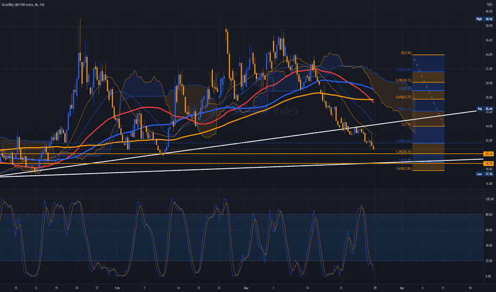Image resolution: width=496 pixels, height=292 pixels.
Task: Select Fibonacci level 0.618(27.77) label
Action: click(x=403, y=97)
